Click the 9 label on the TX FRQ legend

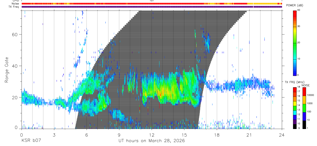299,128
